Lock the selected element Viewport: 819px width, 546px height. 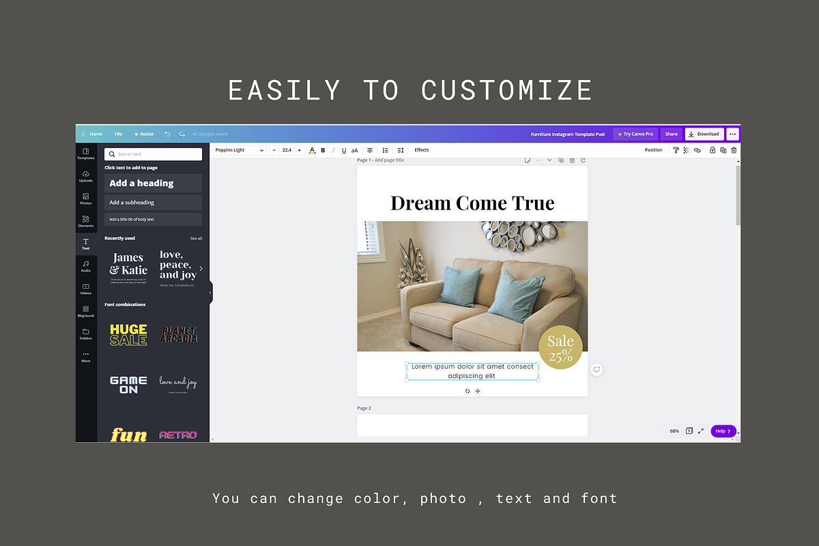pyautogui.click(x=712, y=150)
